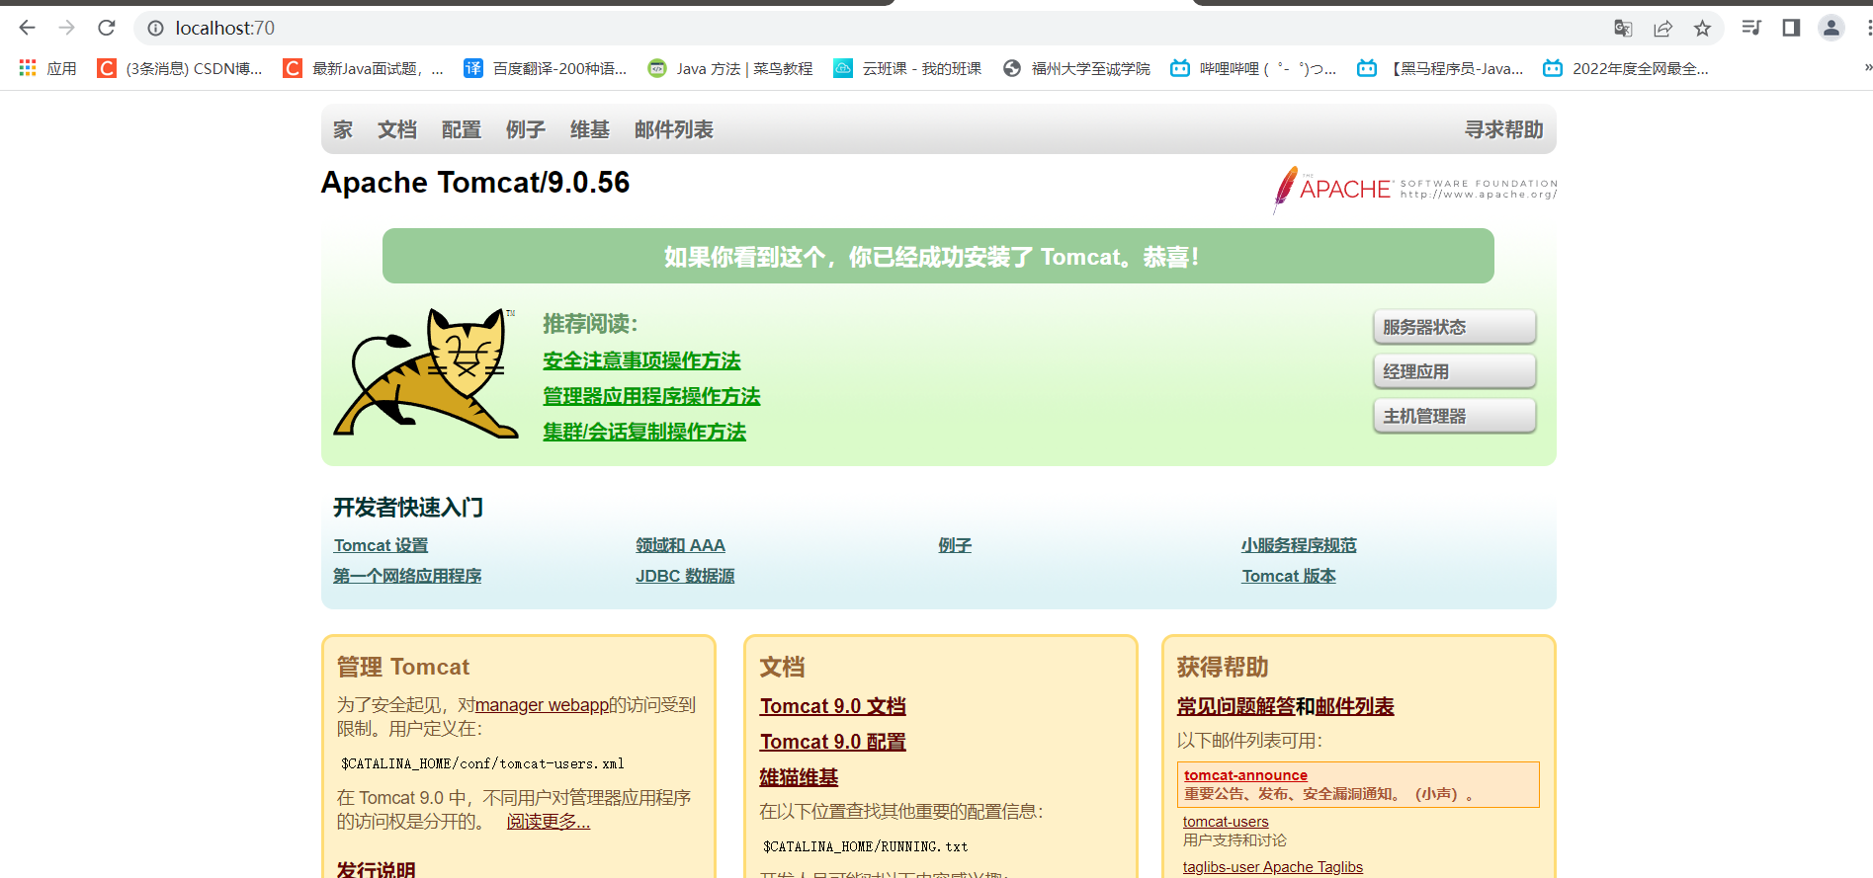
Task: Open 家 in the Tomcat navigation bar
Action: (343, 129)
